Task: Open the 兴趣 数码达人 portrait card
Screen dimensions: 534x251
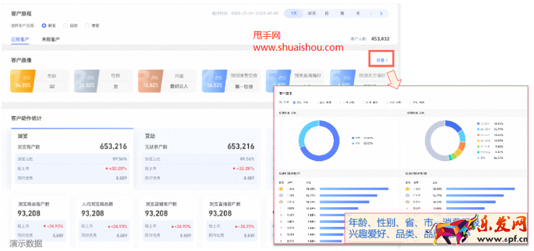Action: pos(167,81)
